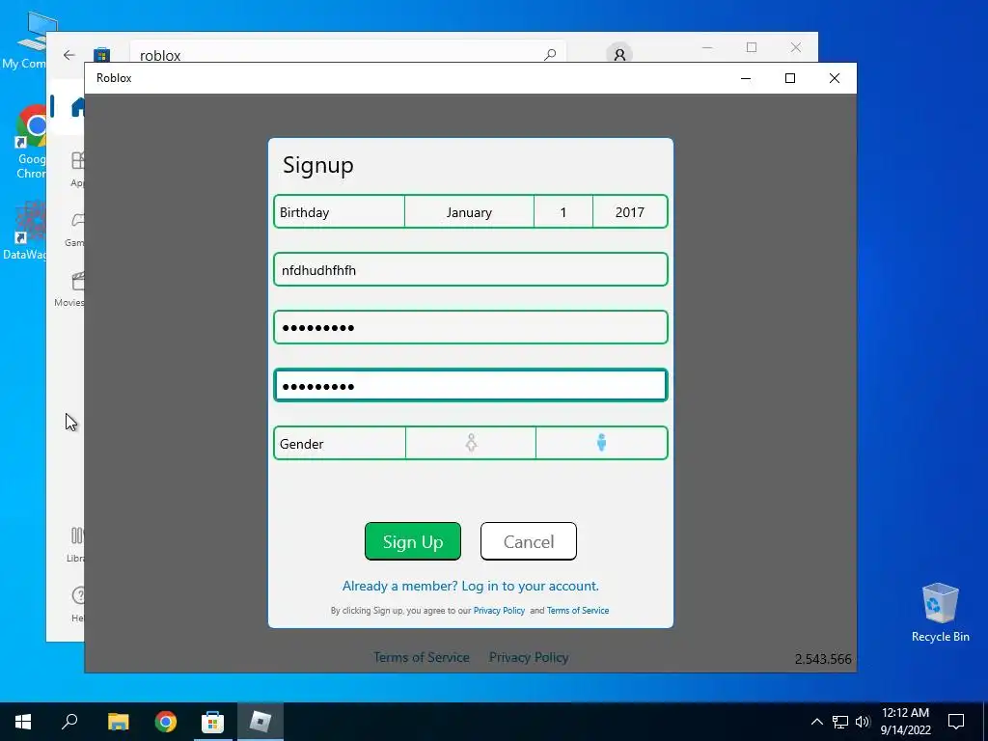
Task: Open the Store user profile icon
Action: [x=619, y=54]
